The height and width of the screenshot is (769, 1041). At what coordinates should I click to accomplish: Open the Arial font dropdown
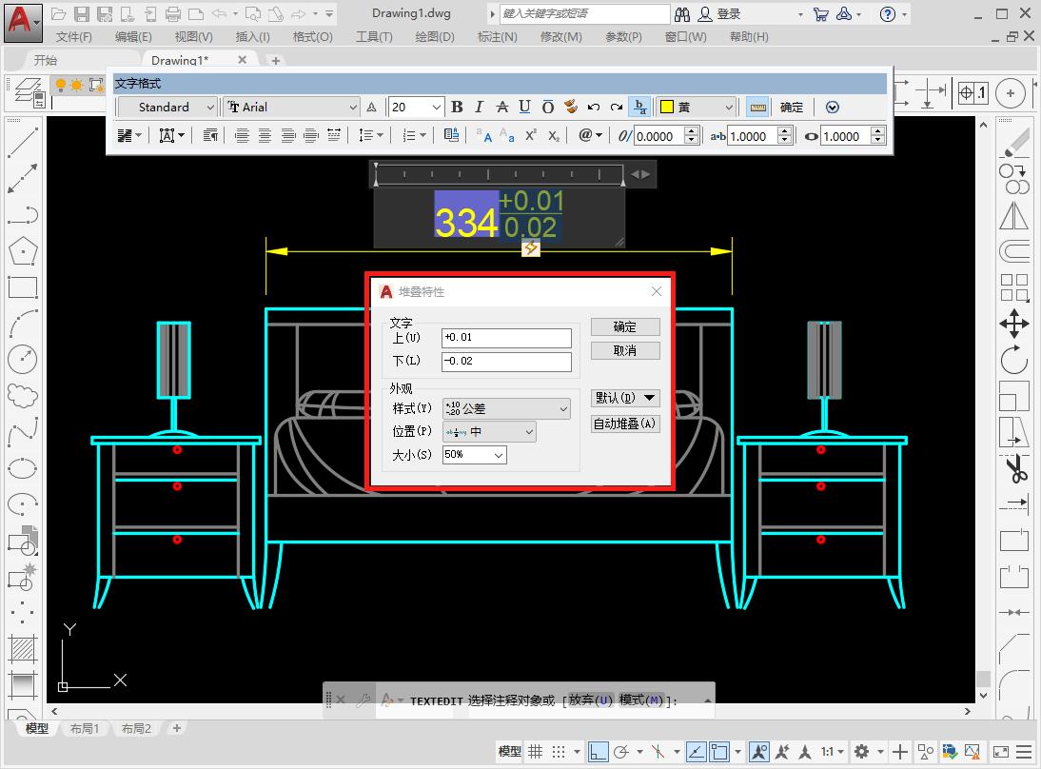pos(292,108)
